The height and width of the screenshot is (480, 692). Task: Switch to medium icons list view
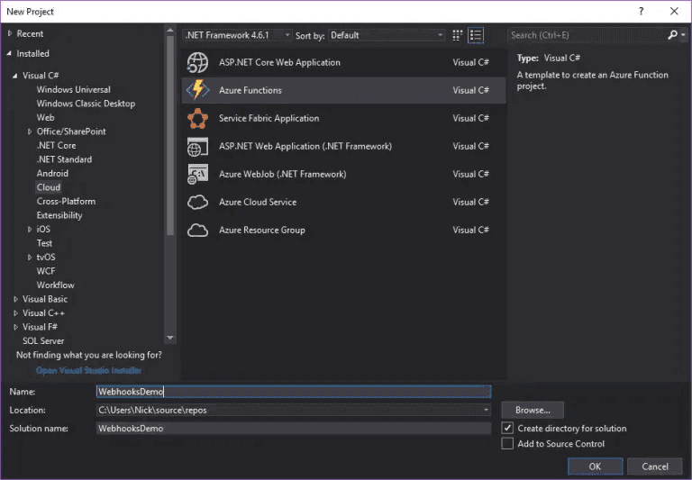[476, 35]
